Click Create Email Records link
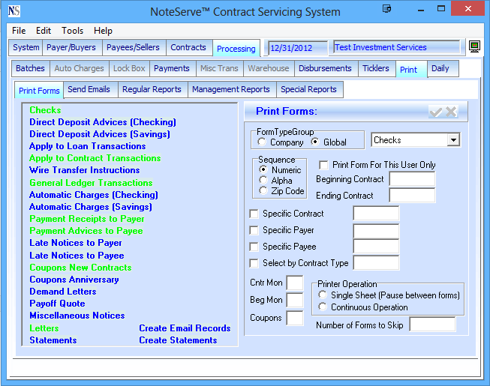Screen dimensions: 490x386 [185, 328]
